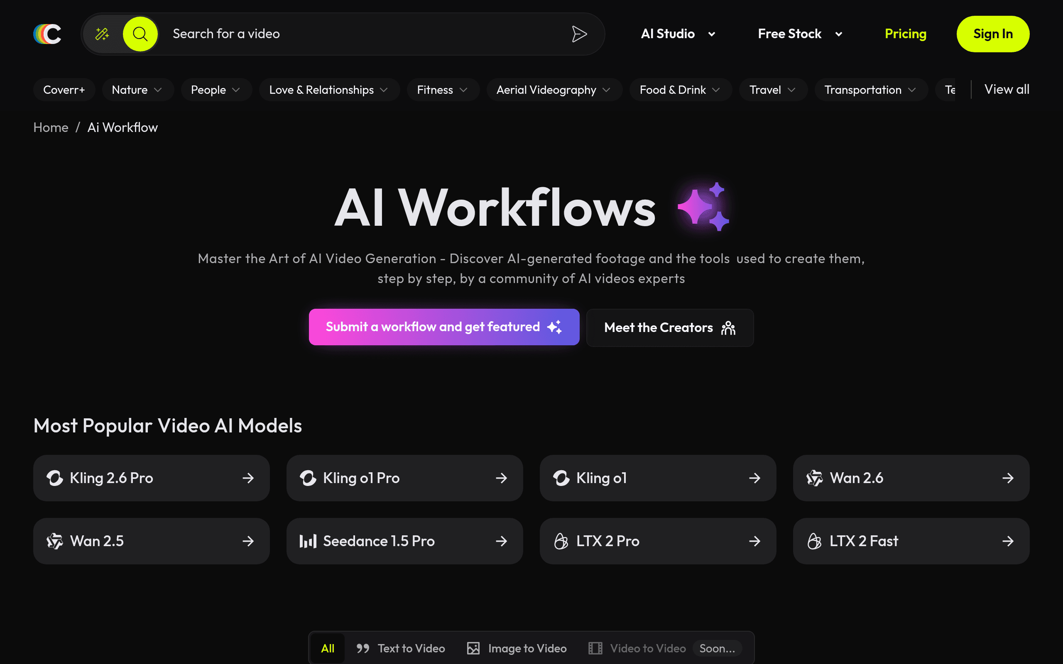Expand the Nature category chevron

tap(158, 90)
